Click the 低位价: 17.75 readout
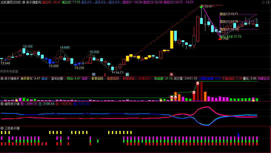Viewport: 271px width, 153px height. click(71, 2)
